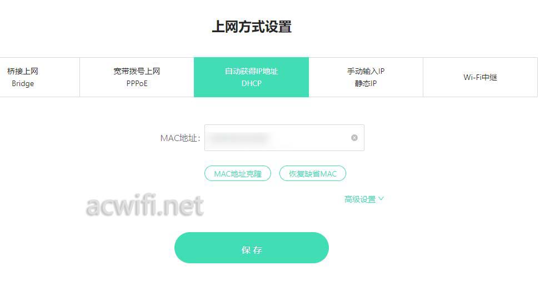This screenshot has width=545, height=291.
Task: Clear the MAC address field with the x icon
Action: click(x=354, y=138)
